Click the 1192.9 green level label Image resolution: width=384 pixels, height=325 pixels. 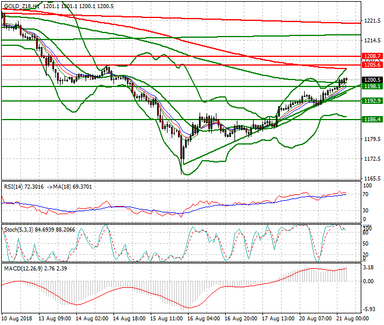point(372,100)
